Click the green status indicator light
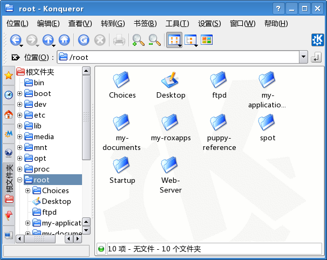 point(101,249)
